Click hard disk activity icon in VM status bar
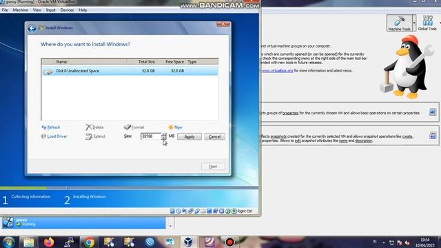The image size is (441, 248). pos(172,211)
